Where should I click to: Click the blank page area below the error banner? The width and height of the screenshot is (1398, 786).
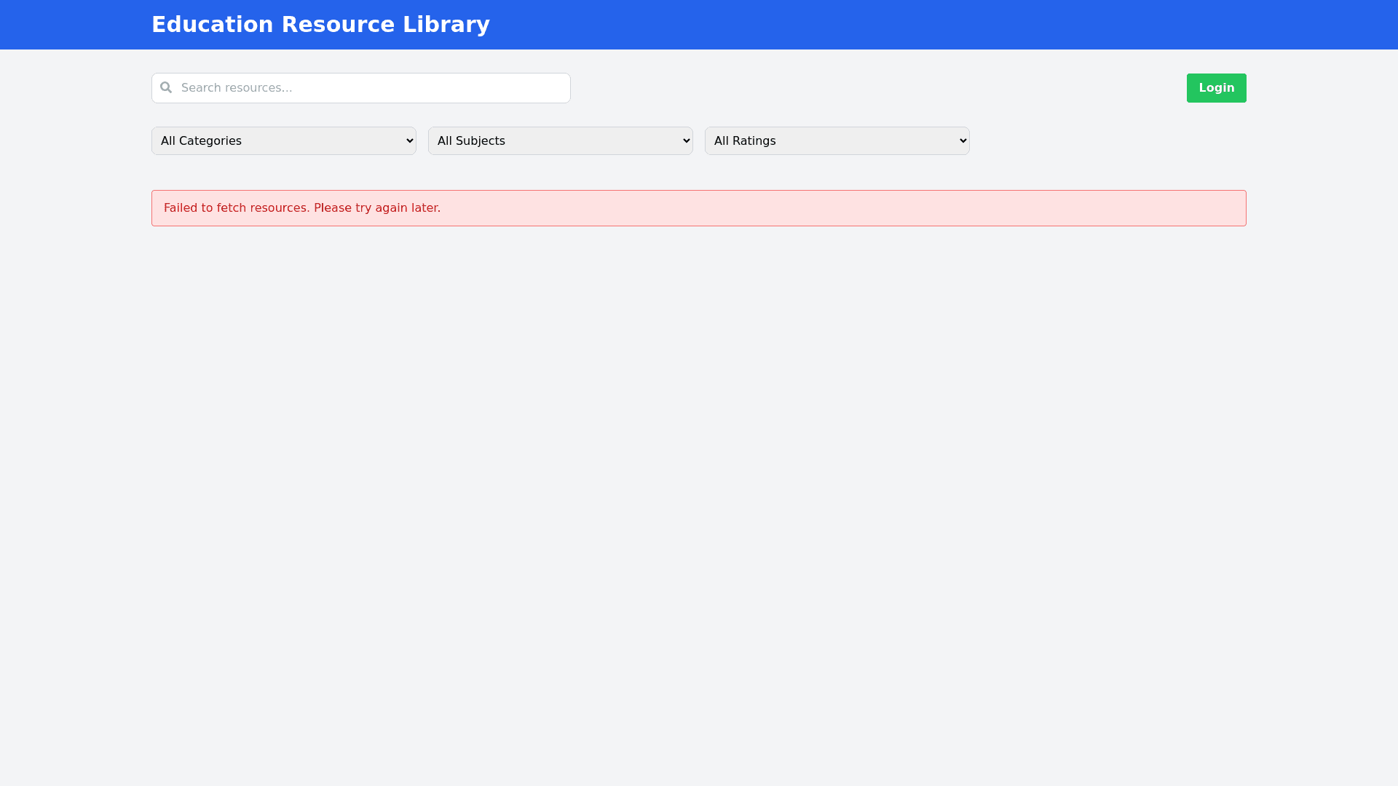click(x=699, y=473)
